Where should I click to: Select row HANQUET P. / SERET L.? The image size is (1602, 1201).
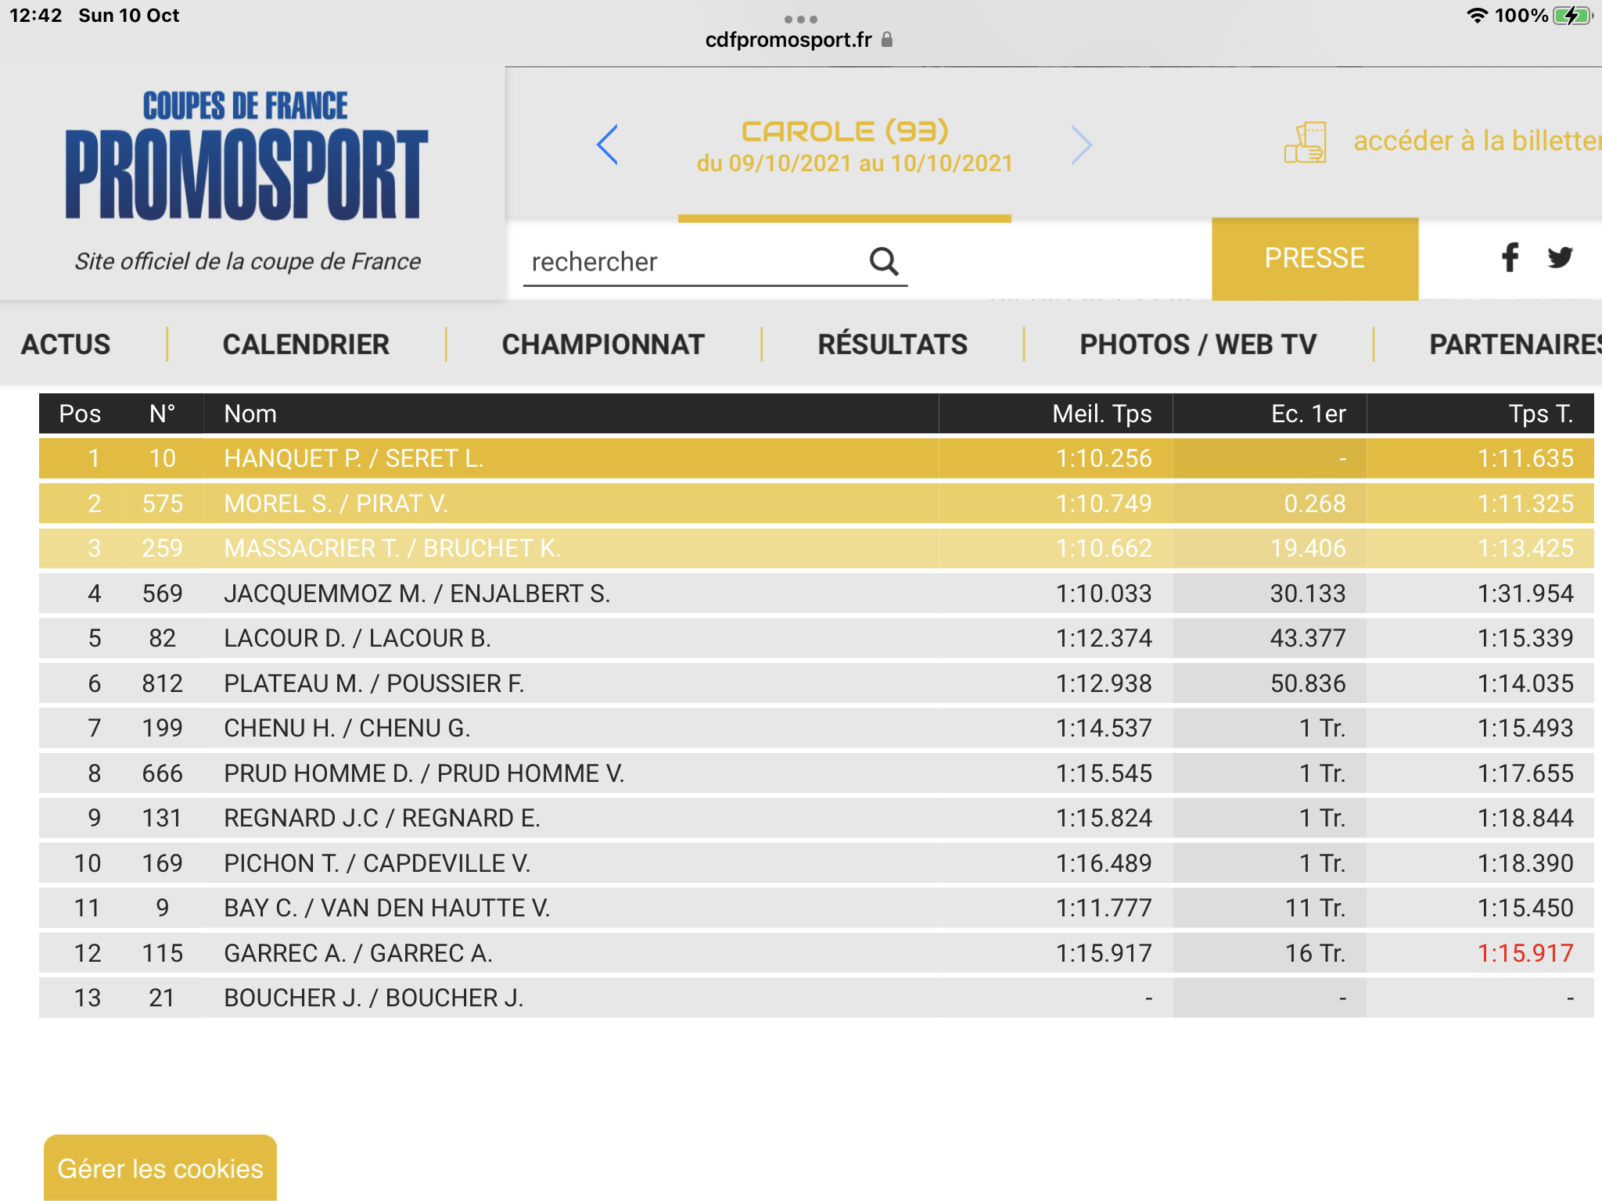coord(817,458)
